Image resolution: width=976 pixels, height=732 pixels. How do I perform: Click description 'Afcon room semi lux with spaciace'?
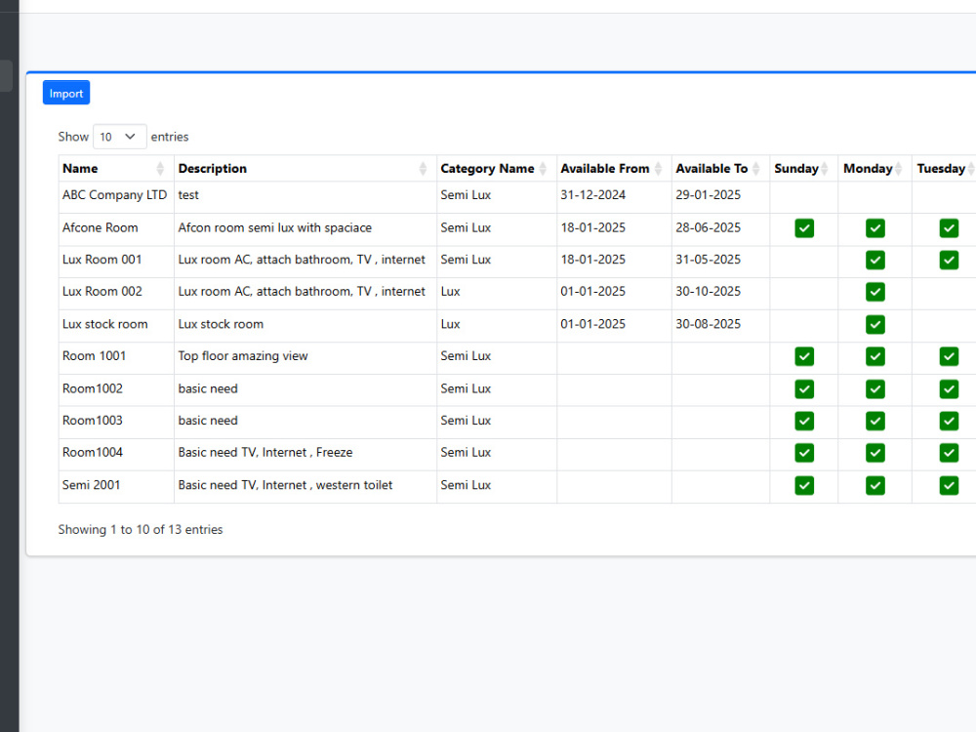pyautogui.click(x=274, y=227)
